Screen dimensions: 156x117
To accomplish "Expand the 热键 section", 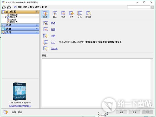I will (37, 25).
